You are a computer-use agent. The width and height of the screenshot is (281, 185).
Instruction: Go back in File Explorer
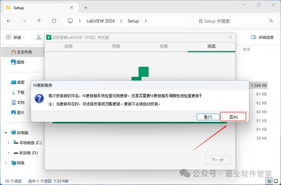[x=9, y=21]
